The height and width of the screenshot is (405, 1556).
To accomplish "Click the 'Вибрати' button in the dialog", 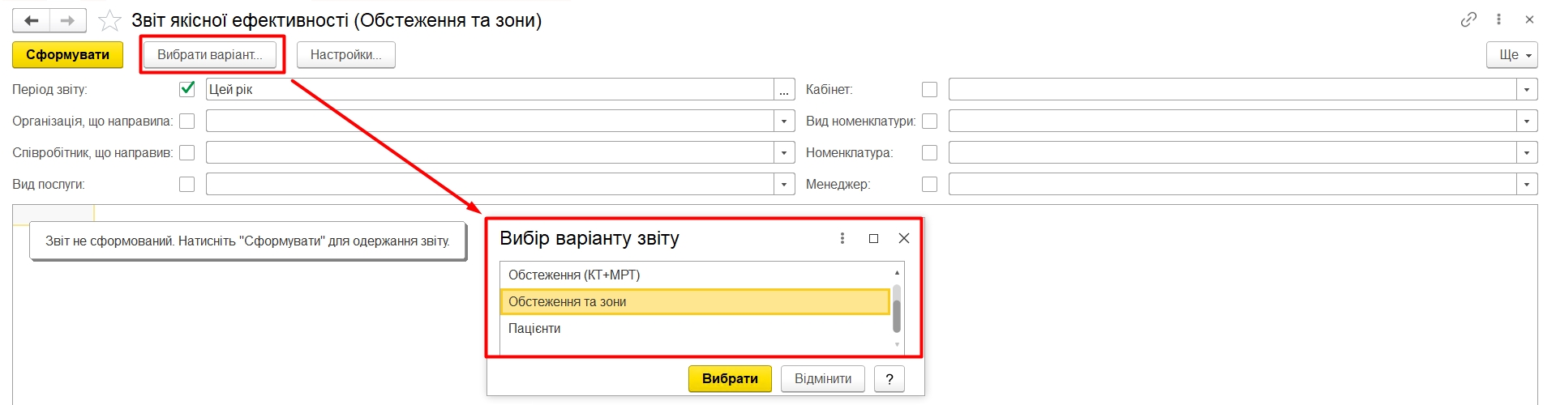I will coord(730,378).
